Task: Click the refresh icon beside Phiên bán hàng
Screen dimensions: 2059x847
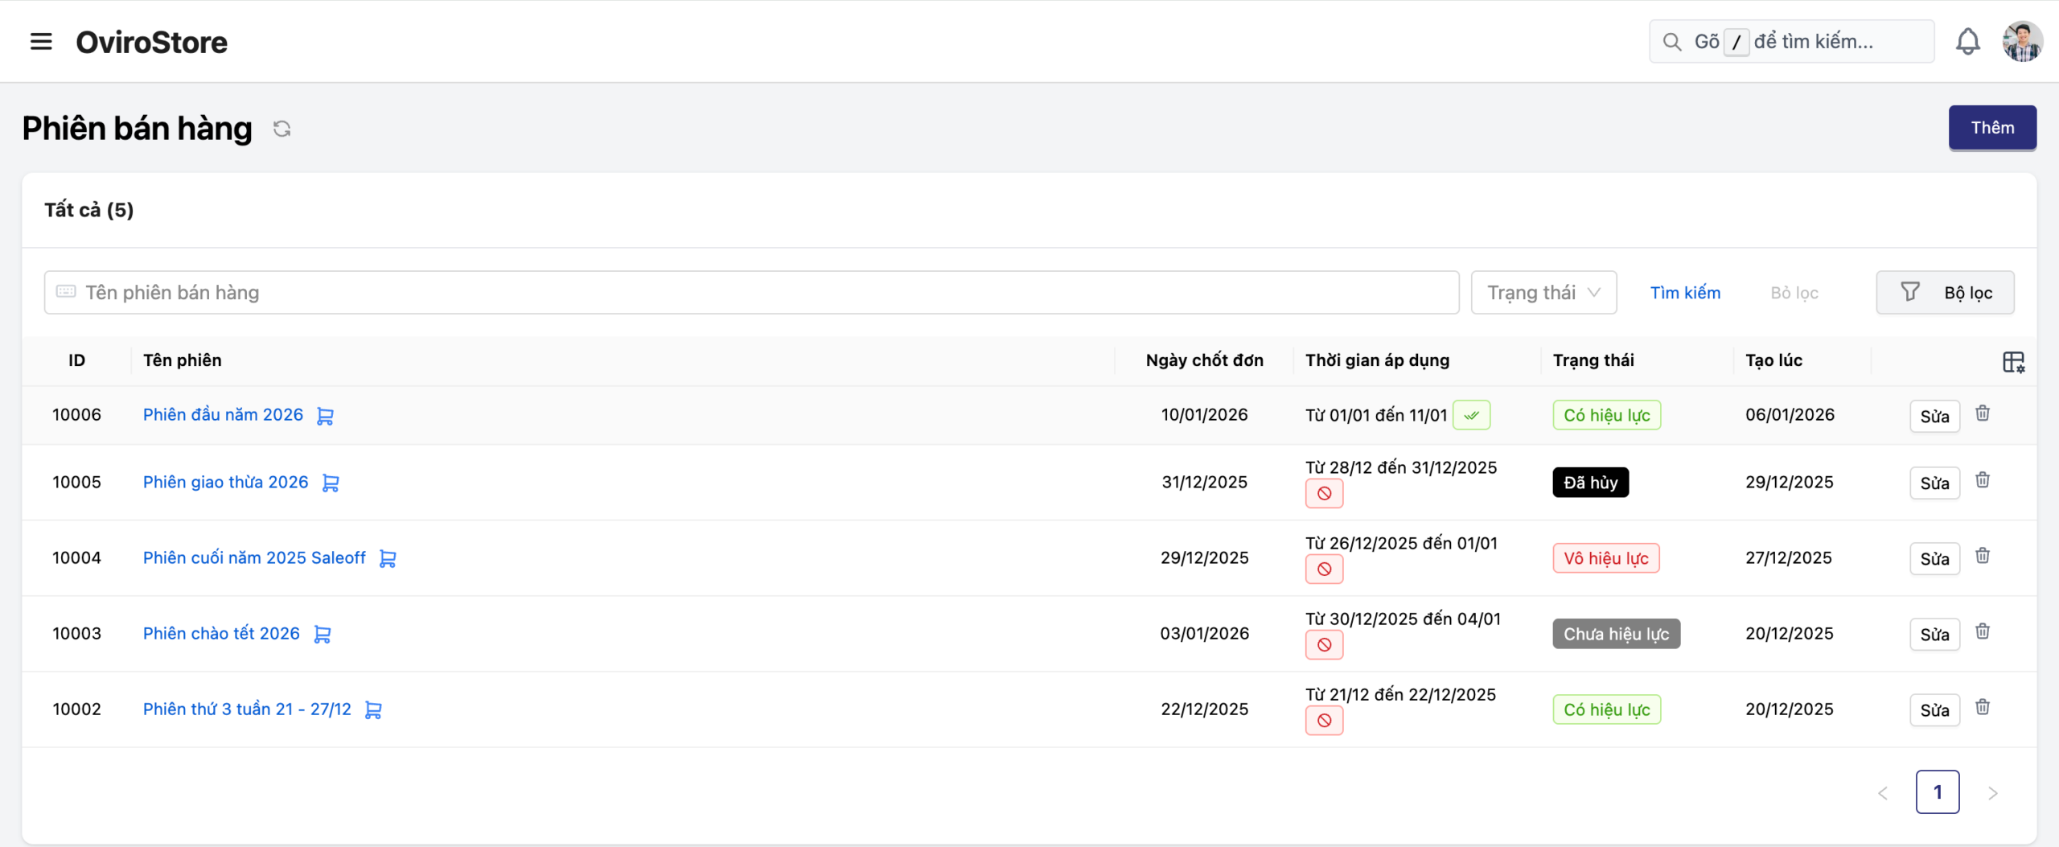Action: click(x=282, y=129)
